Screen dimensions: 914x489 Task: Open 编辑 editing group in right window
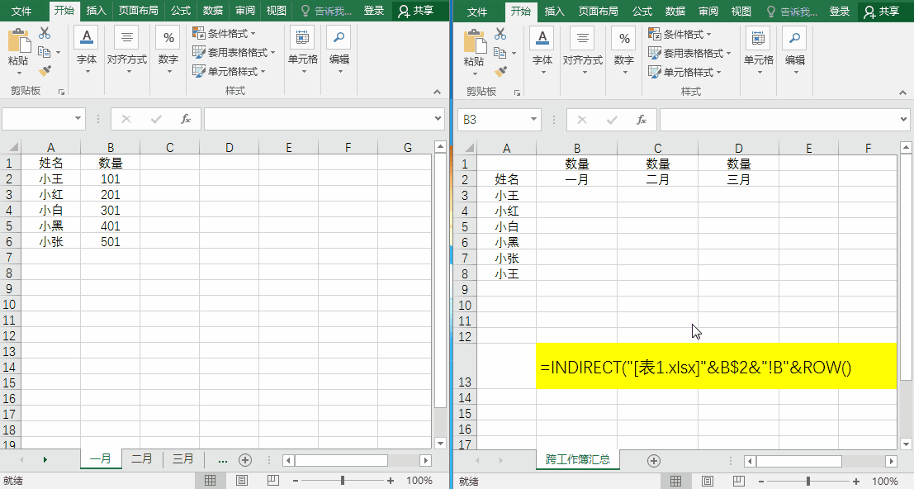(795, 51)
